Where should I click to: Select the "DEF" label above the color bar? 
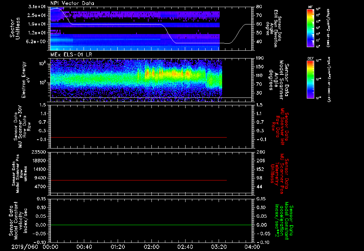pos(310,58)
